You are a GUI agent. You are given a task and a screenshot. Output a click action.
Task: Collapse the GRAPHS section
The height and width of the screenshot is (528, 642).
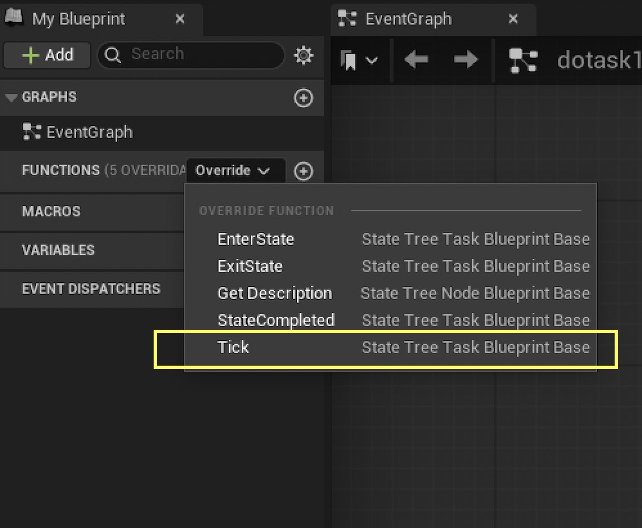[x=11, y=97]
